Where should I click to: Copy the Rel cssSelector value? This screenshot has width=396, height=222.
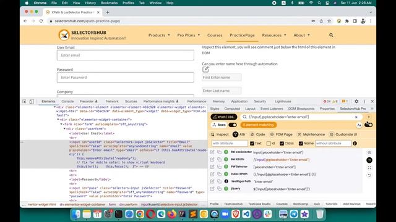[x=219, y=152]
